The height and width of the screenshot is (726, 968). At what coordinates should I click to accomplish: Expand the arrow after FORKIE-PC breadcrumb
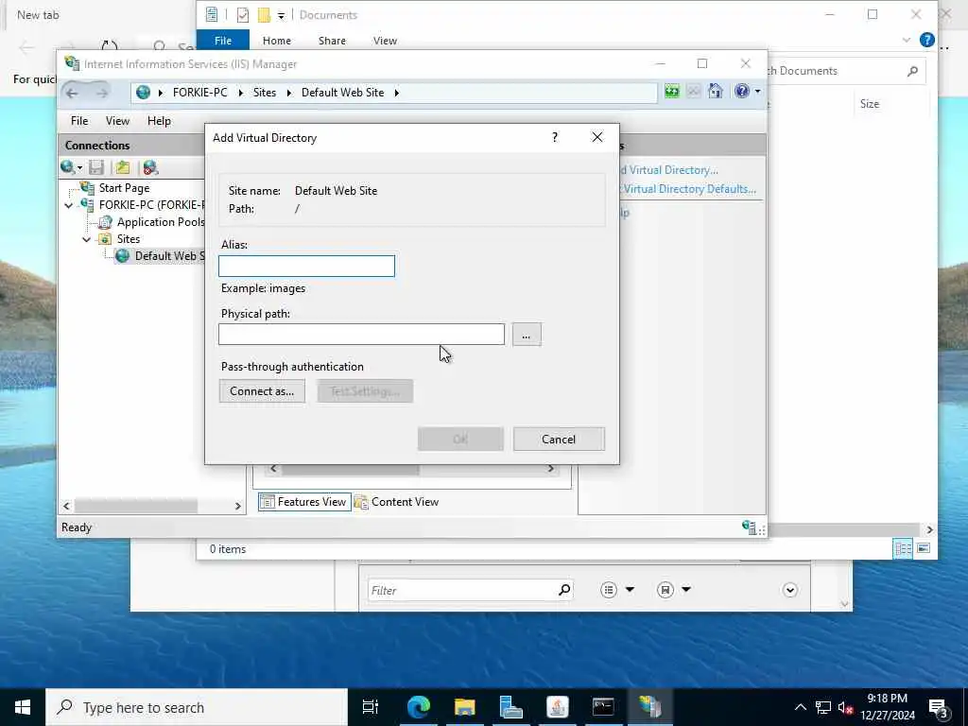(240, 93)
